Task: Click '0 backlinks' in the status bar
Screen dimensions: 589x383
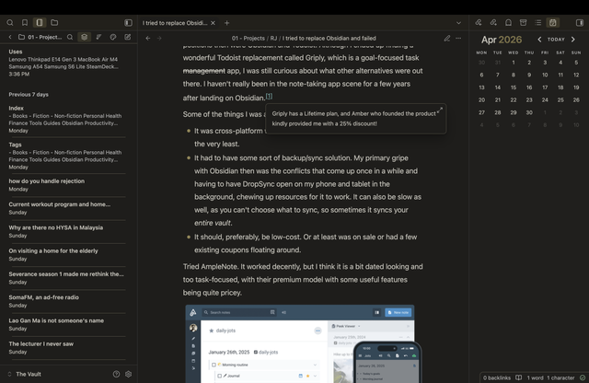Action: click(x=497, y=377)
